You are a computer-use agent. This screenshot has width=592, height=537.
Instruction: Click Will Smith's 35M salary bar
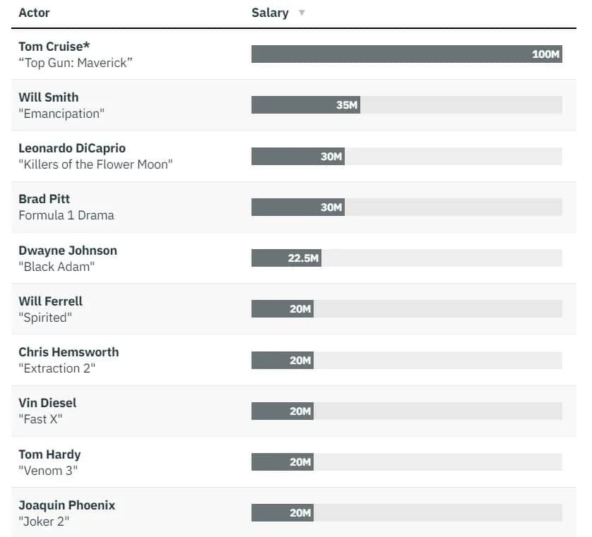coord(305,105)
